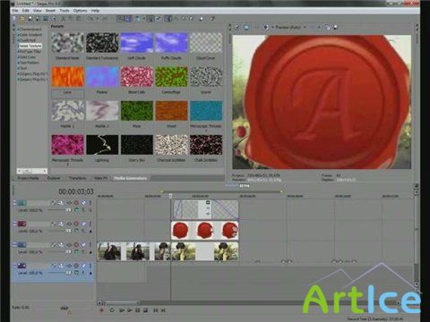Minimize the fourth track header
Image resolution: width=430 pixels, height=322 pixels.
(x=14, y=266)
